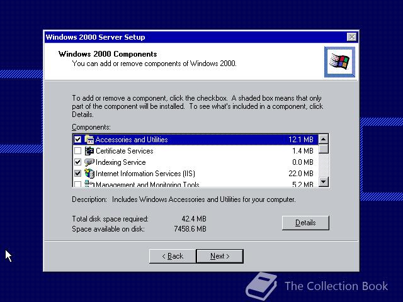Check Management and Monitoring Tools checkbox

[77, 184]
